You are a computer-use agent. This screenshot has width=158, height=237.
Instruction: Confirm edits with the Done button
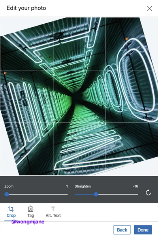click(143, 230)
